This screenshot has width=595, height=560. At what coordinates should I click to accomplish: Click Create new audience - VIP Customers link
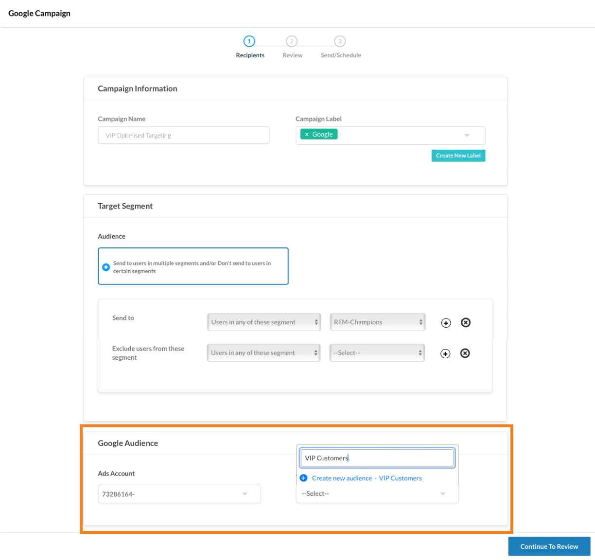tap(367, 478)
